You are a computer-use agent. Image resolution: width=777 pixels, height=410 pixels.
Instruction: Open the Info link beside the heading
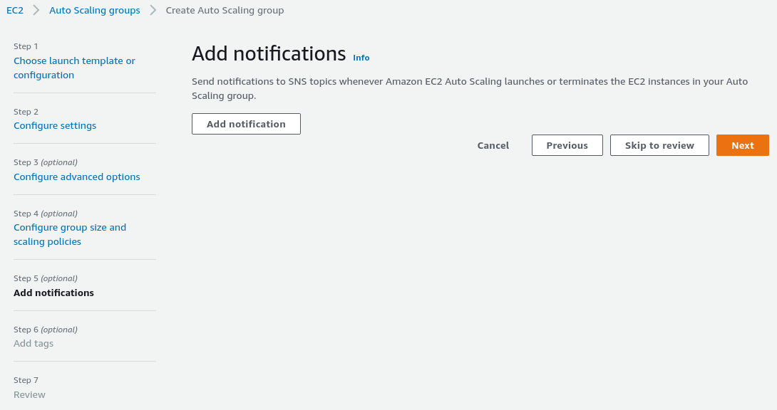point(361,58)
